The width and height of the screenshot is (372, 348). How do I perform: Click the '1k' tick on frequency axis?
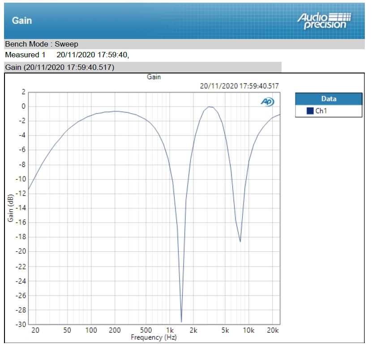tap(170, 330)
